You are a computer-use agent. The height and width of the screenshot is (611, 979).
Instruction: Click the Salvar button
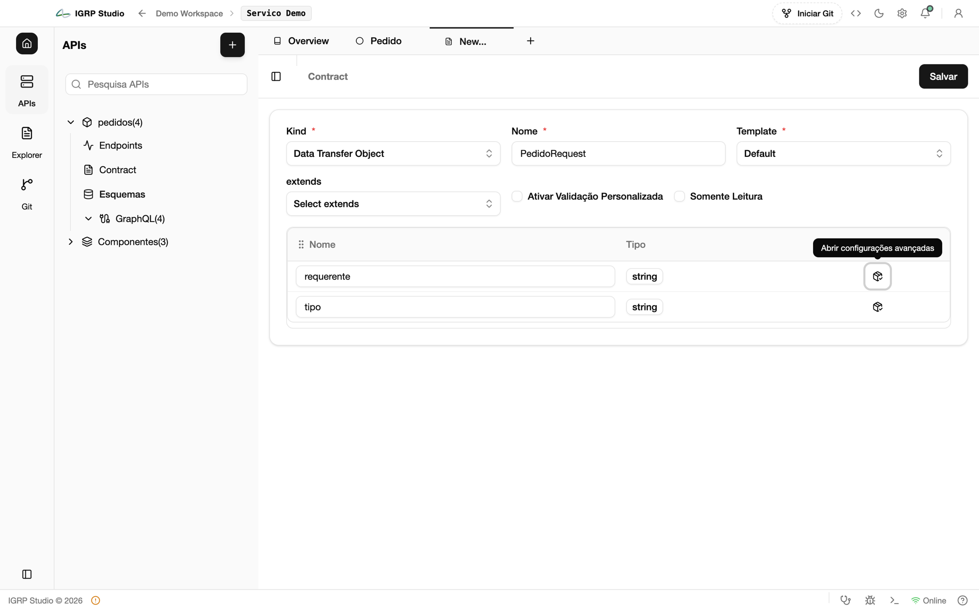(943, 76)
